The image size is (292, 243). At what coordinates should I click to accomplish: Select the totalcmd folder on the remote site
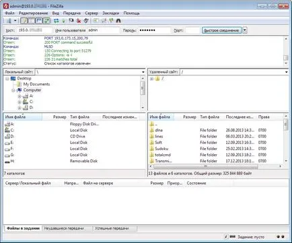pos(216,155)
